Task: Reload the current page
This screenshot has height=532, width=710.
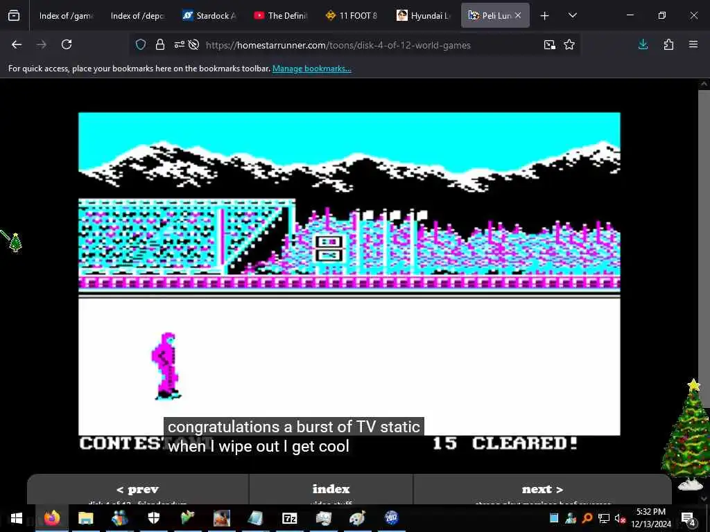Action: tap(67, 44)
